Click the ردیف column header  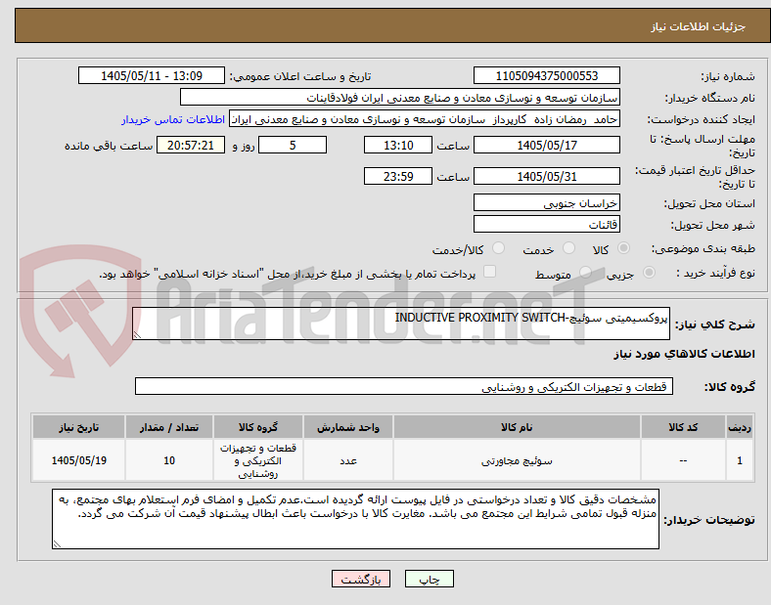[x=740, y=427]
